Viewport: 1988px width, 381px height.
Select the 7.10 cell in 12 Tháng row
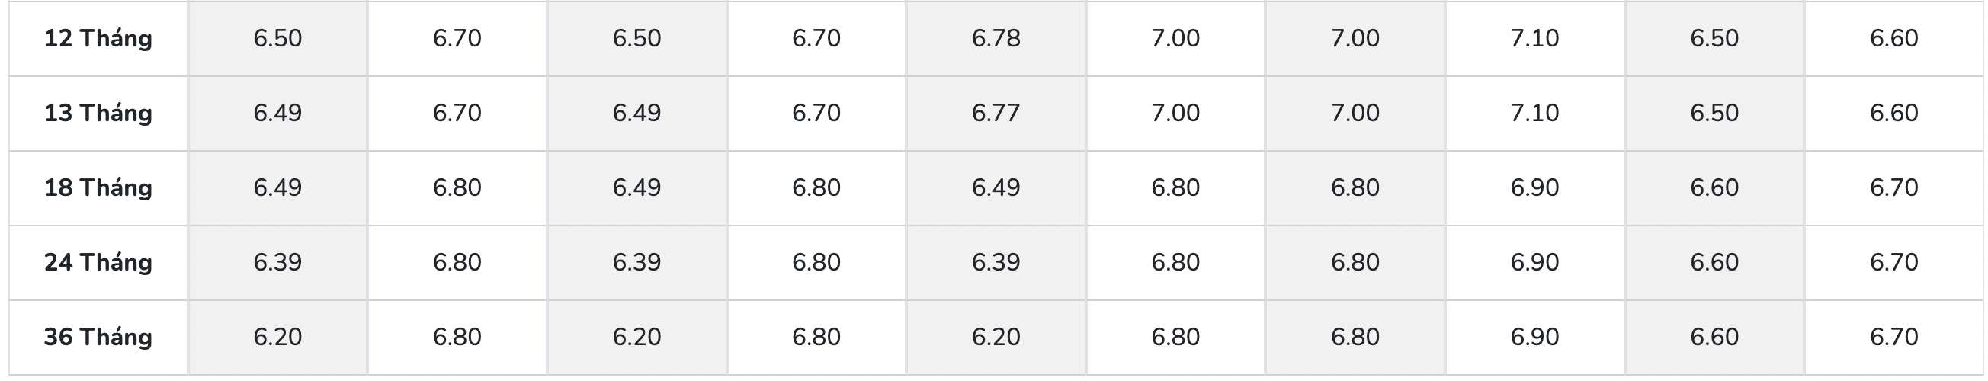(x=1534, y=38)
